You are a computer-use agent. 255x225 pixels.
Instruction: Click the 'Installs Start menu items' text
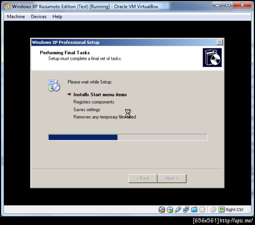point(100,94)
